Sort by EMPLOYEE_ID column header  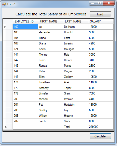[x=25, y=21]
